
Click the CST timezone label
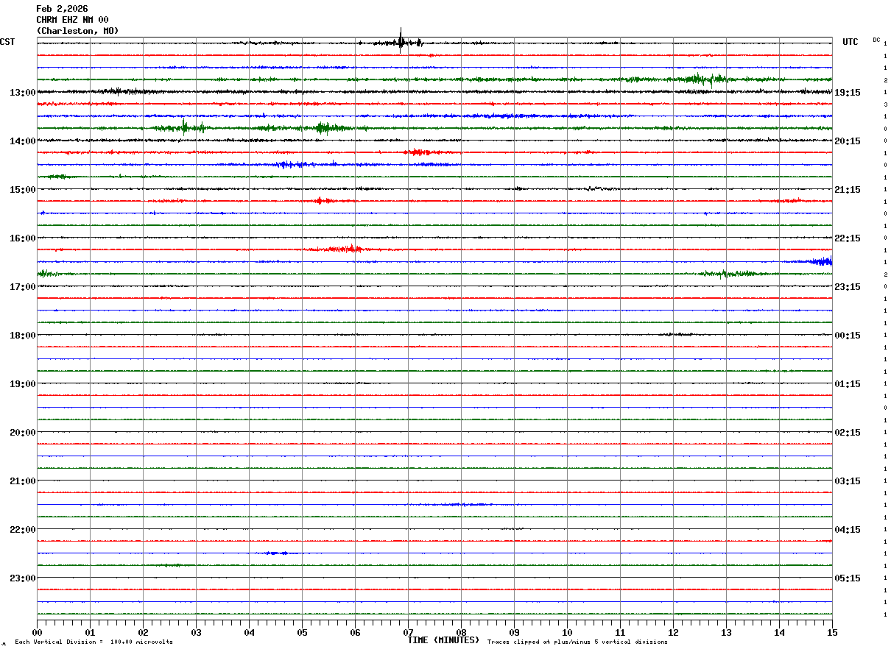coord(7,42)
